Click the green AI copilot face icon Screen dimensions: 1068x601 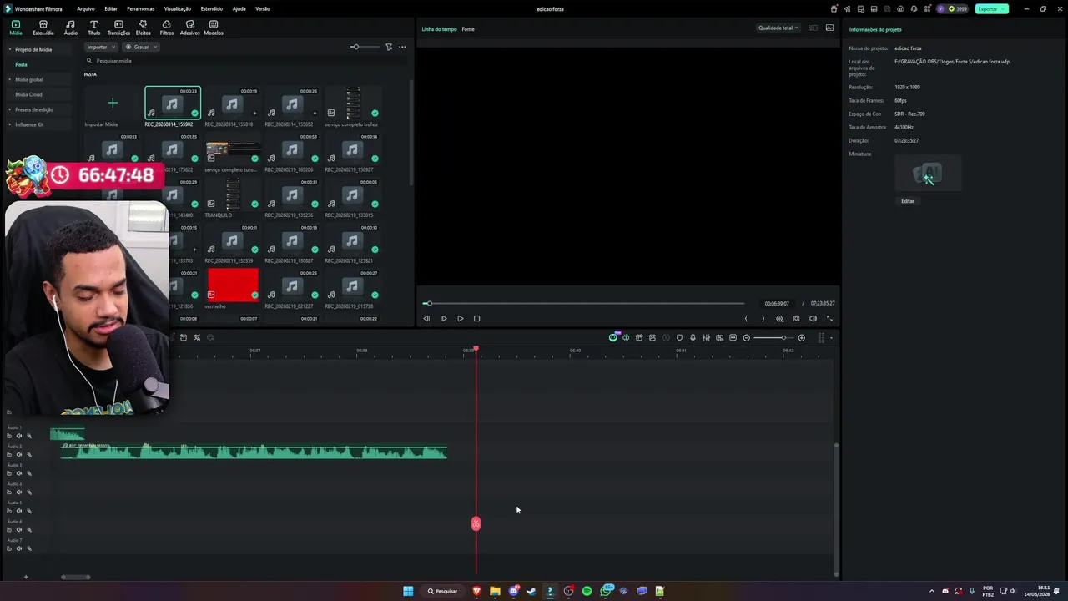pos(613,337)
